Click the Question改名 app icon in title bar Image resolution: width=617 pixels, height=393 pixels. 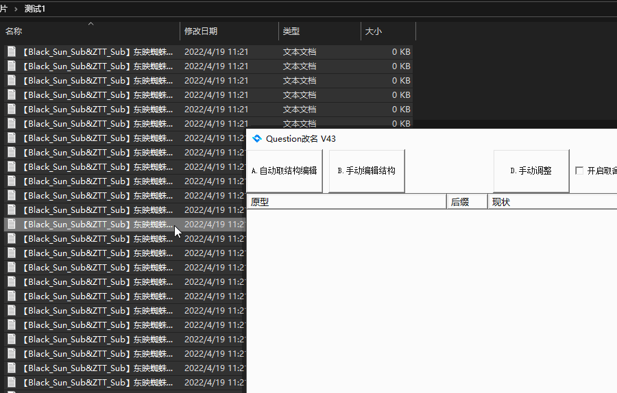pos(257,139)
